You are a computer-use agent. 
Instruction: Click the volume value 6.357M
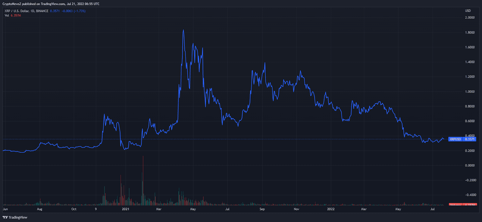[x=16, y=15]
